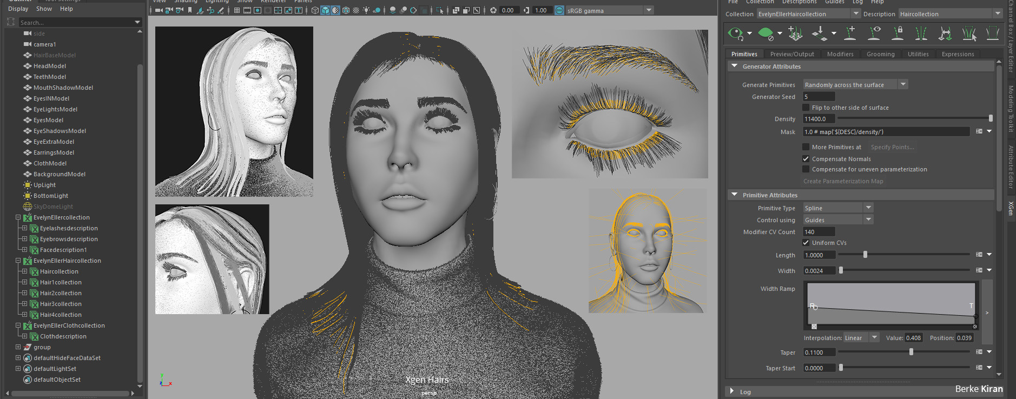Click the add guides to patches icon

[x=795, y=34]
